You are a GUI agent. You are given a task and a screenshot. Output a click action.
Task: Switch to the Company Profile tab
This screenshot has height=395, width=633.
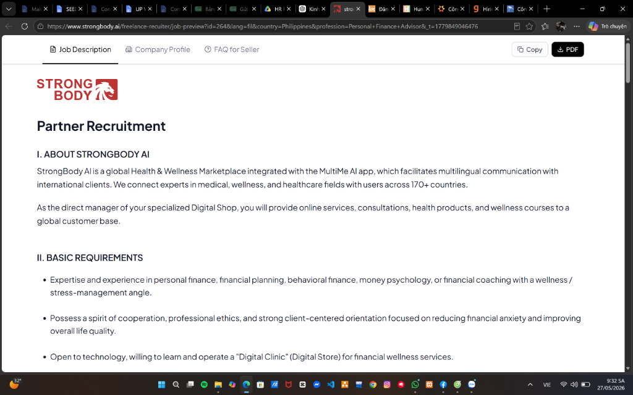tap(158, 49)
